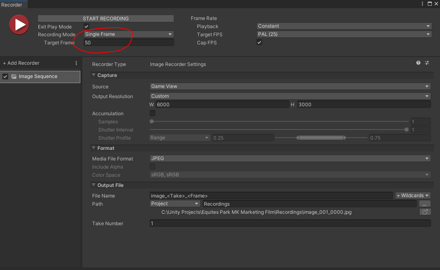Image resolution: width=440 pixels, height=270 pixels.
Task: Open the folder icon next to Recordings path
Action: point(425,212)
